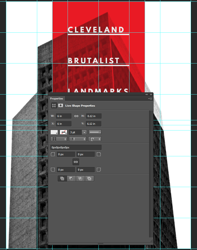Click the X field showing 6 in
This screenshot has height=250, width=197.
[x=64, y=124]
